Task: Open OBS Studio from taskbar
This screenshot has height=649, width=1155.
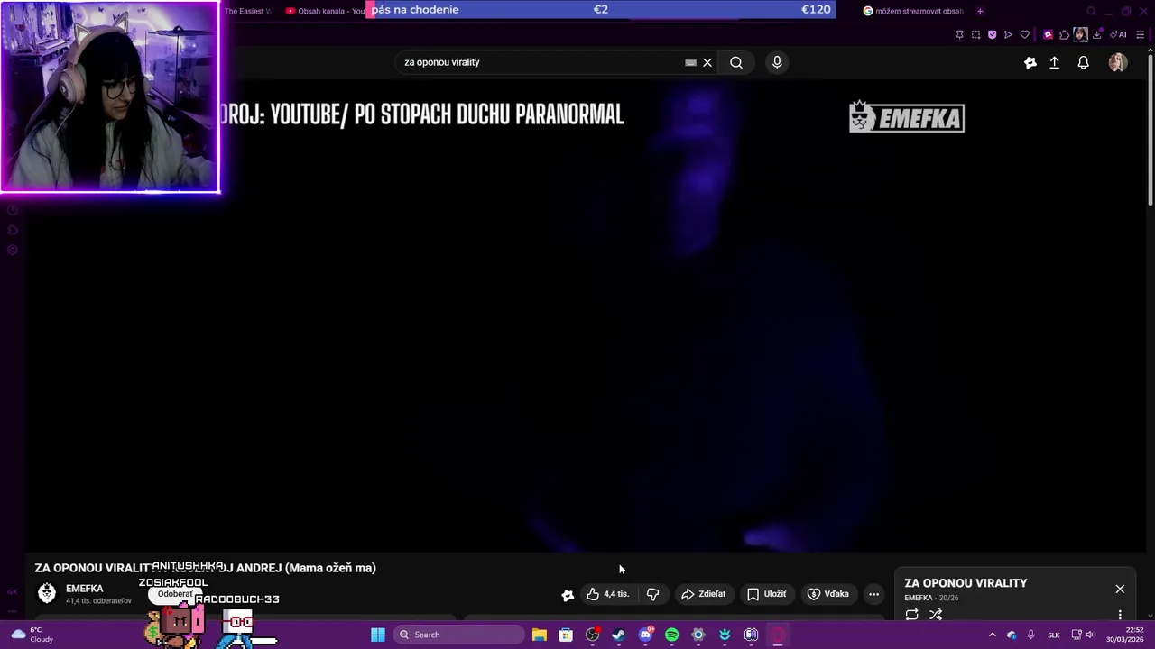Action: pos(592,635)
